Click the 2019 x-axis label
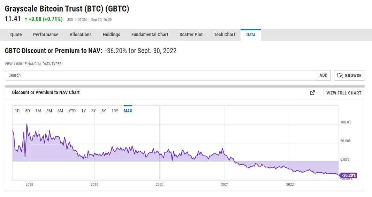372x197 pixels. (x=94, y=184)
